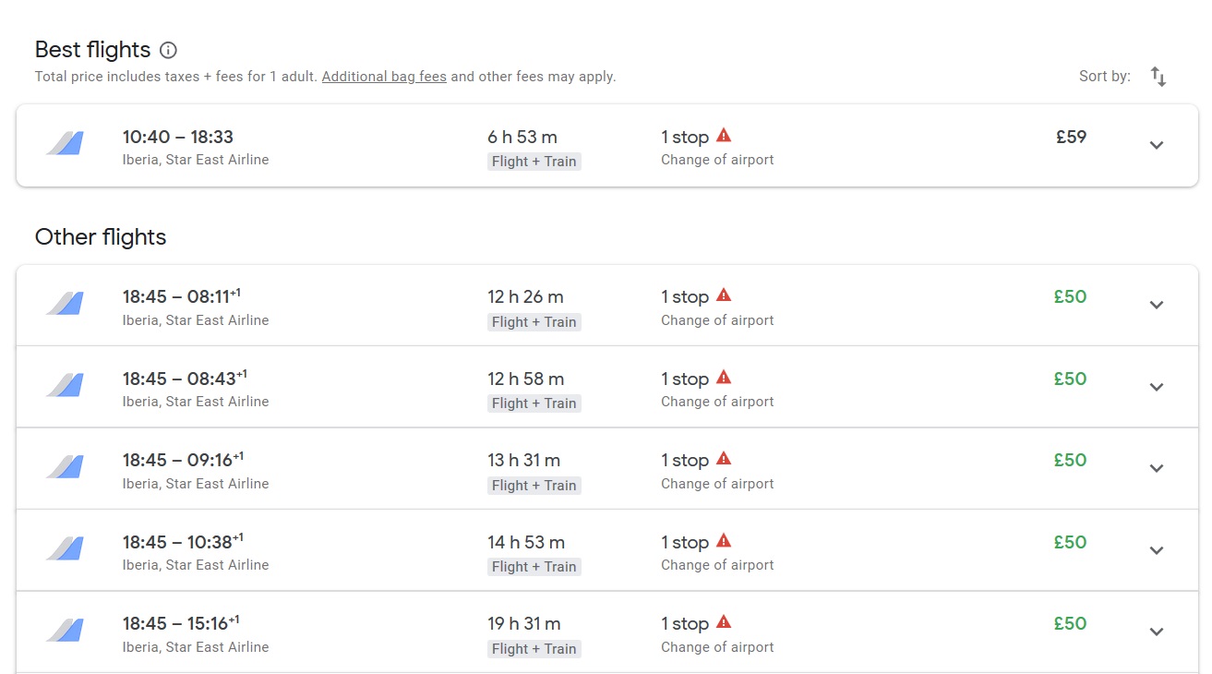This screenshot has height=674, width=1212.
Task: Click the warning icon on the 14 h 53 m flight
Action: click(724, 540)
